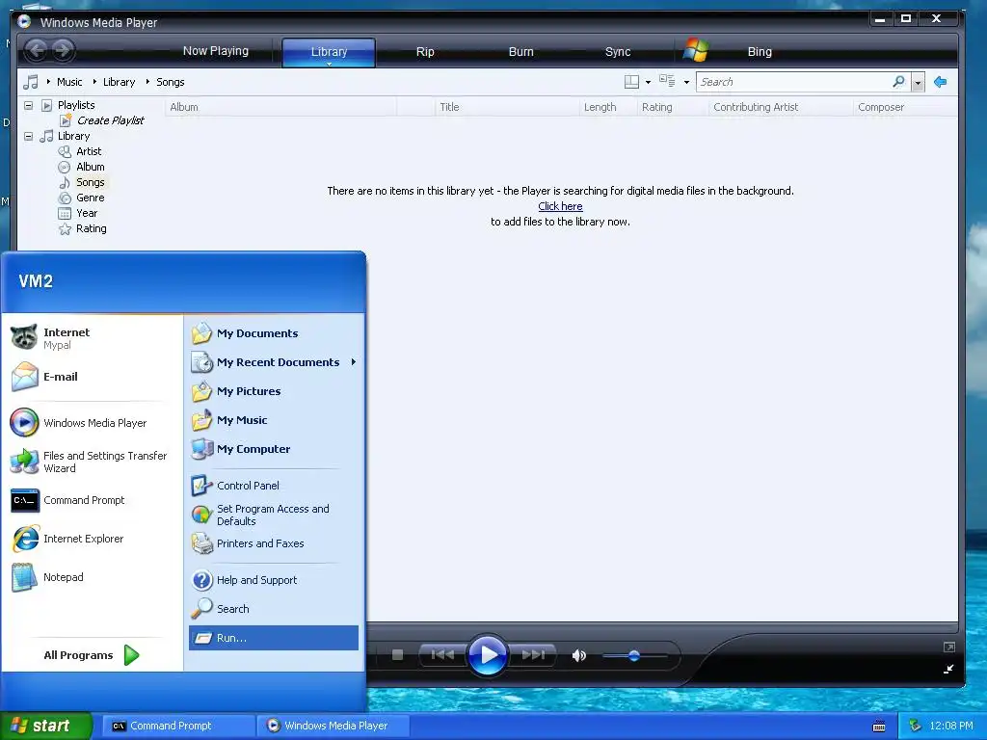Select Genre in the Library tree
The height and width of the screenshot is (740, 987).
coord(90,198)
